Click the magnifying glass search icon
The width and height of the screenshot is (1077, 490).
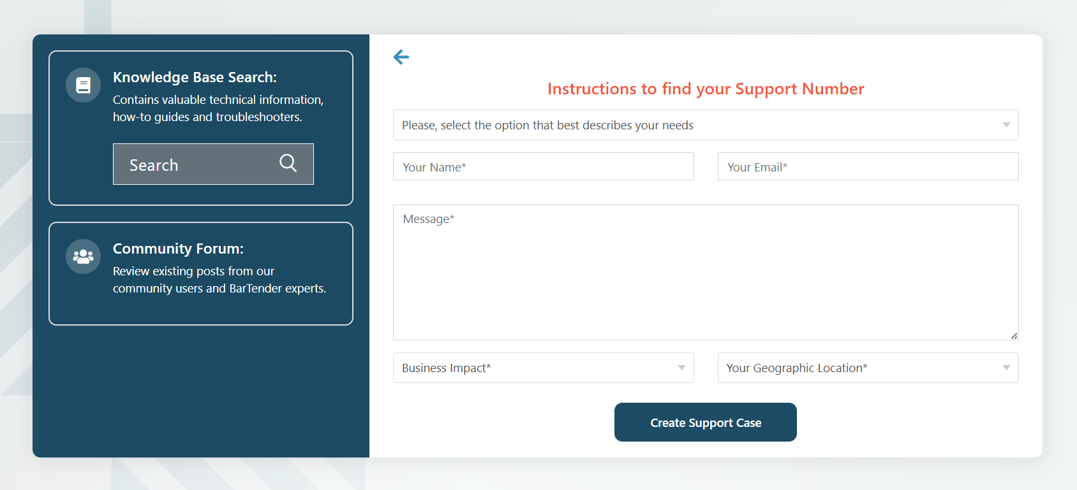click(x=288, y=163)
